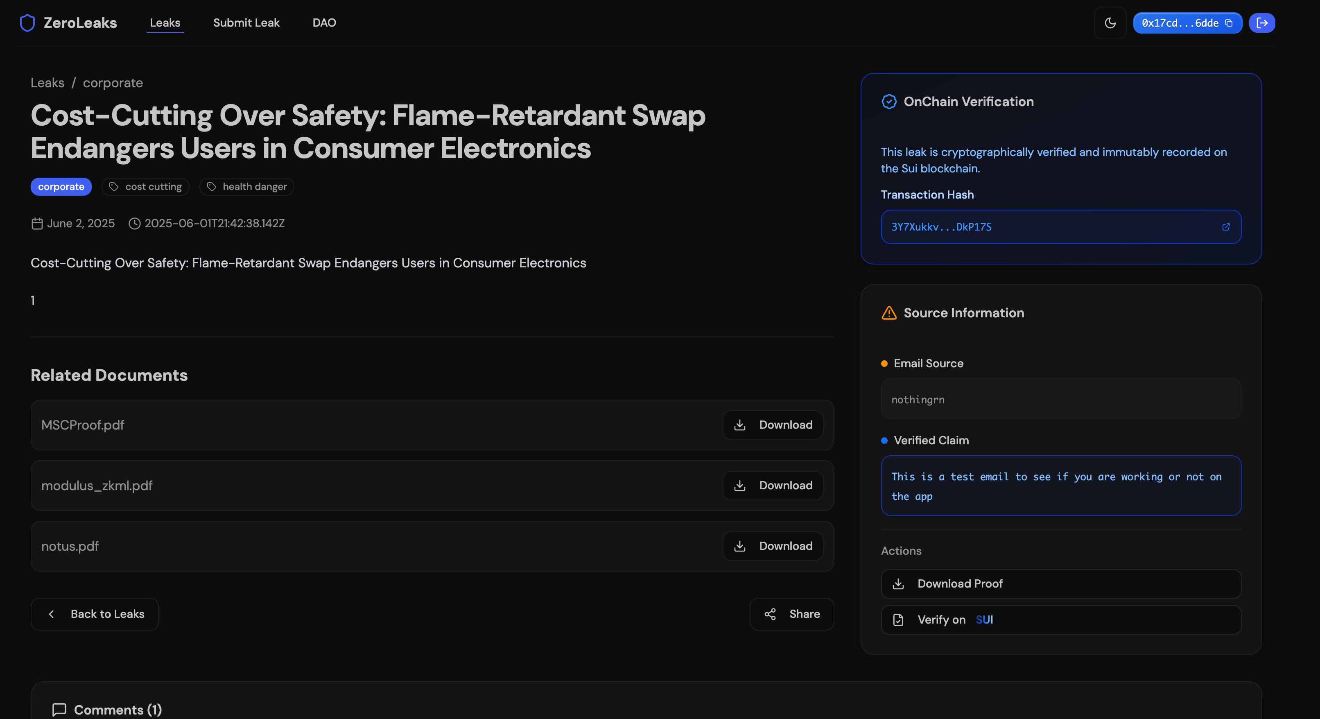Click the blue corporate category badge
Image resolution: width=1320 pixels, height=719 pixels.
click(61, 187)
